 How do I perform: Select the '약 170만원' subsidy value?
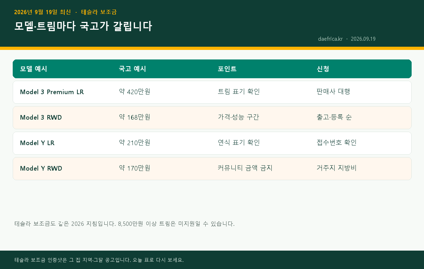(135, 168)
